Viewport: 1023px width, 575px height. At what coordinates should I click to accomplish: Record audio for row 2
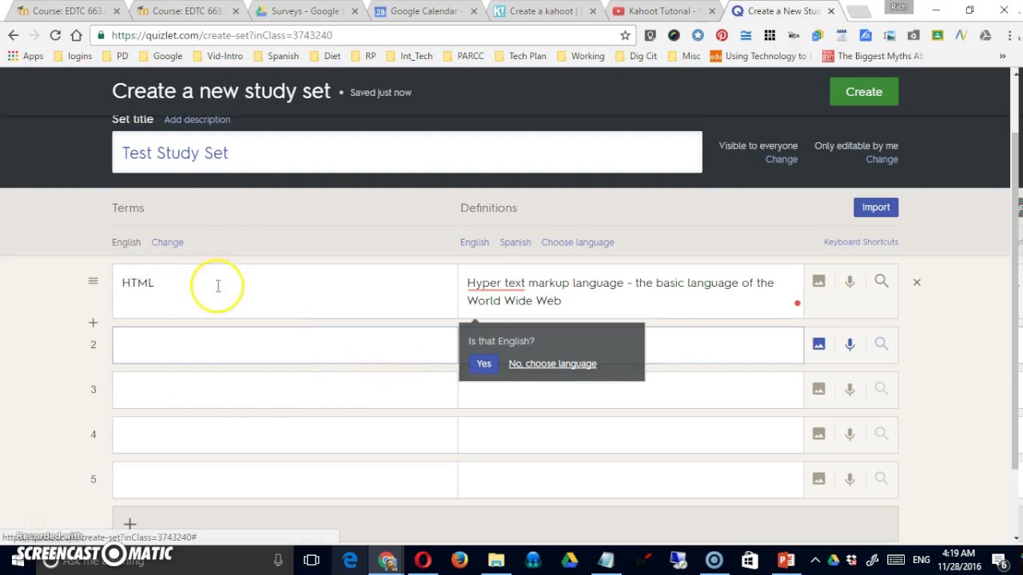850,344
